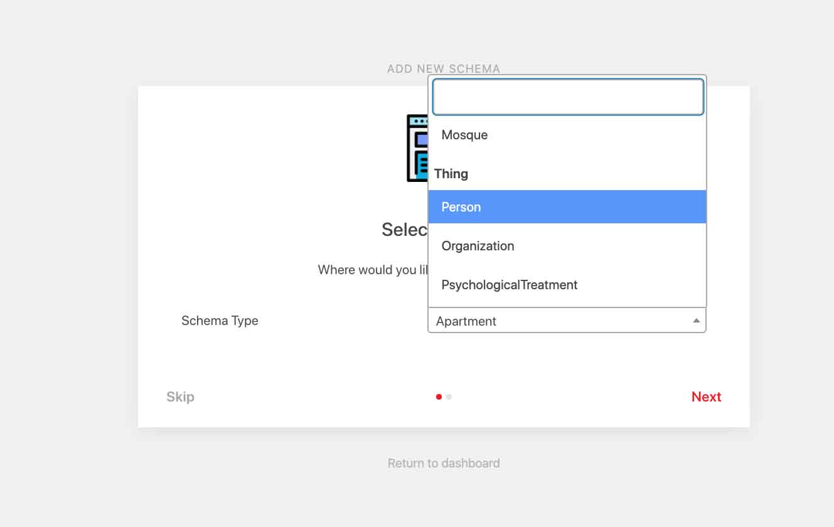The image size is (834, 527).
Task: Choose PsychologicalTreatment schema type
Action: [x=510, y=285]
